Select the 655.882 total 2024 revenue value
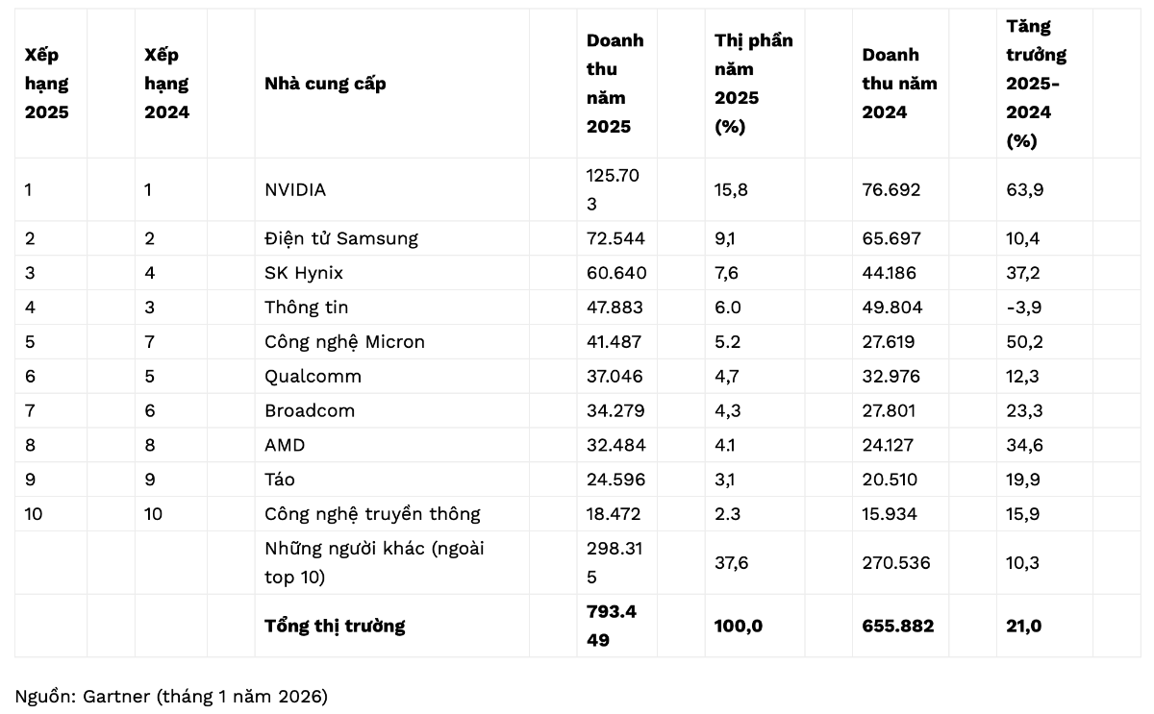1154x714 pixels. [898, 627]
